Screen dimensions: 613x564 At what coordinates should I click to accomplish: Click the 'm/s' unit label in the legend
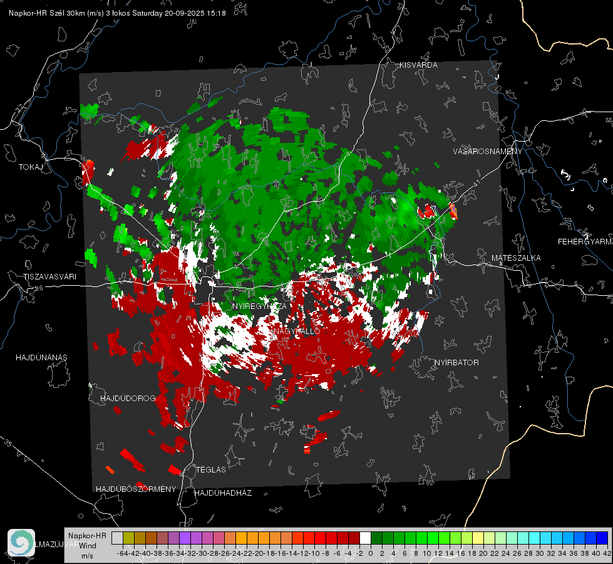click(87, 556)
